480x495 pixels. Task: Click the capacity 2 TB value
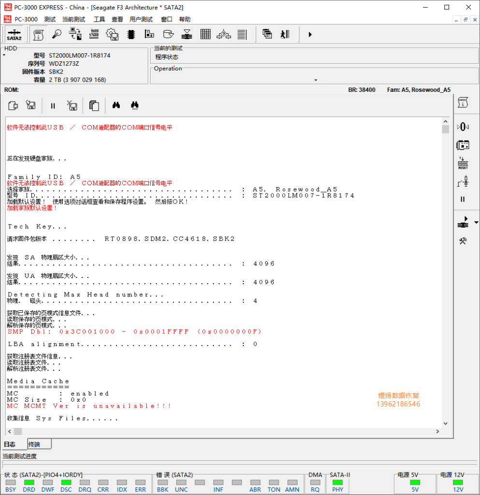point(77,80)
